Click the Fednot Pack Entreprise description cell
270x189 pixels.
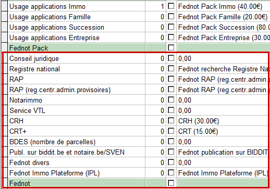(223, 37)
